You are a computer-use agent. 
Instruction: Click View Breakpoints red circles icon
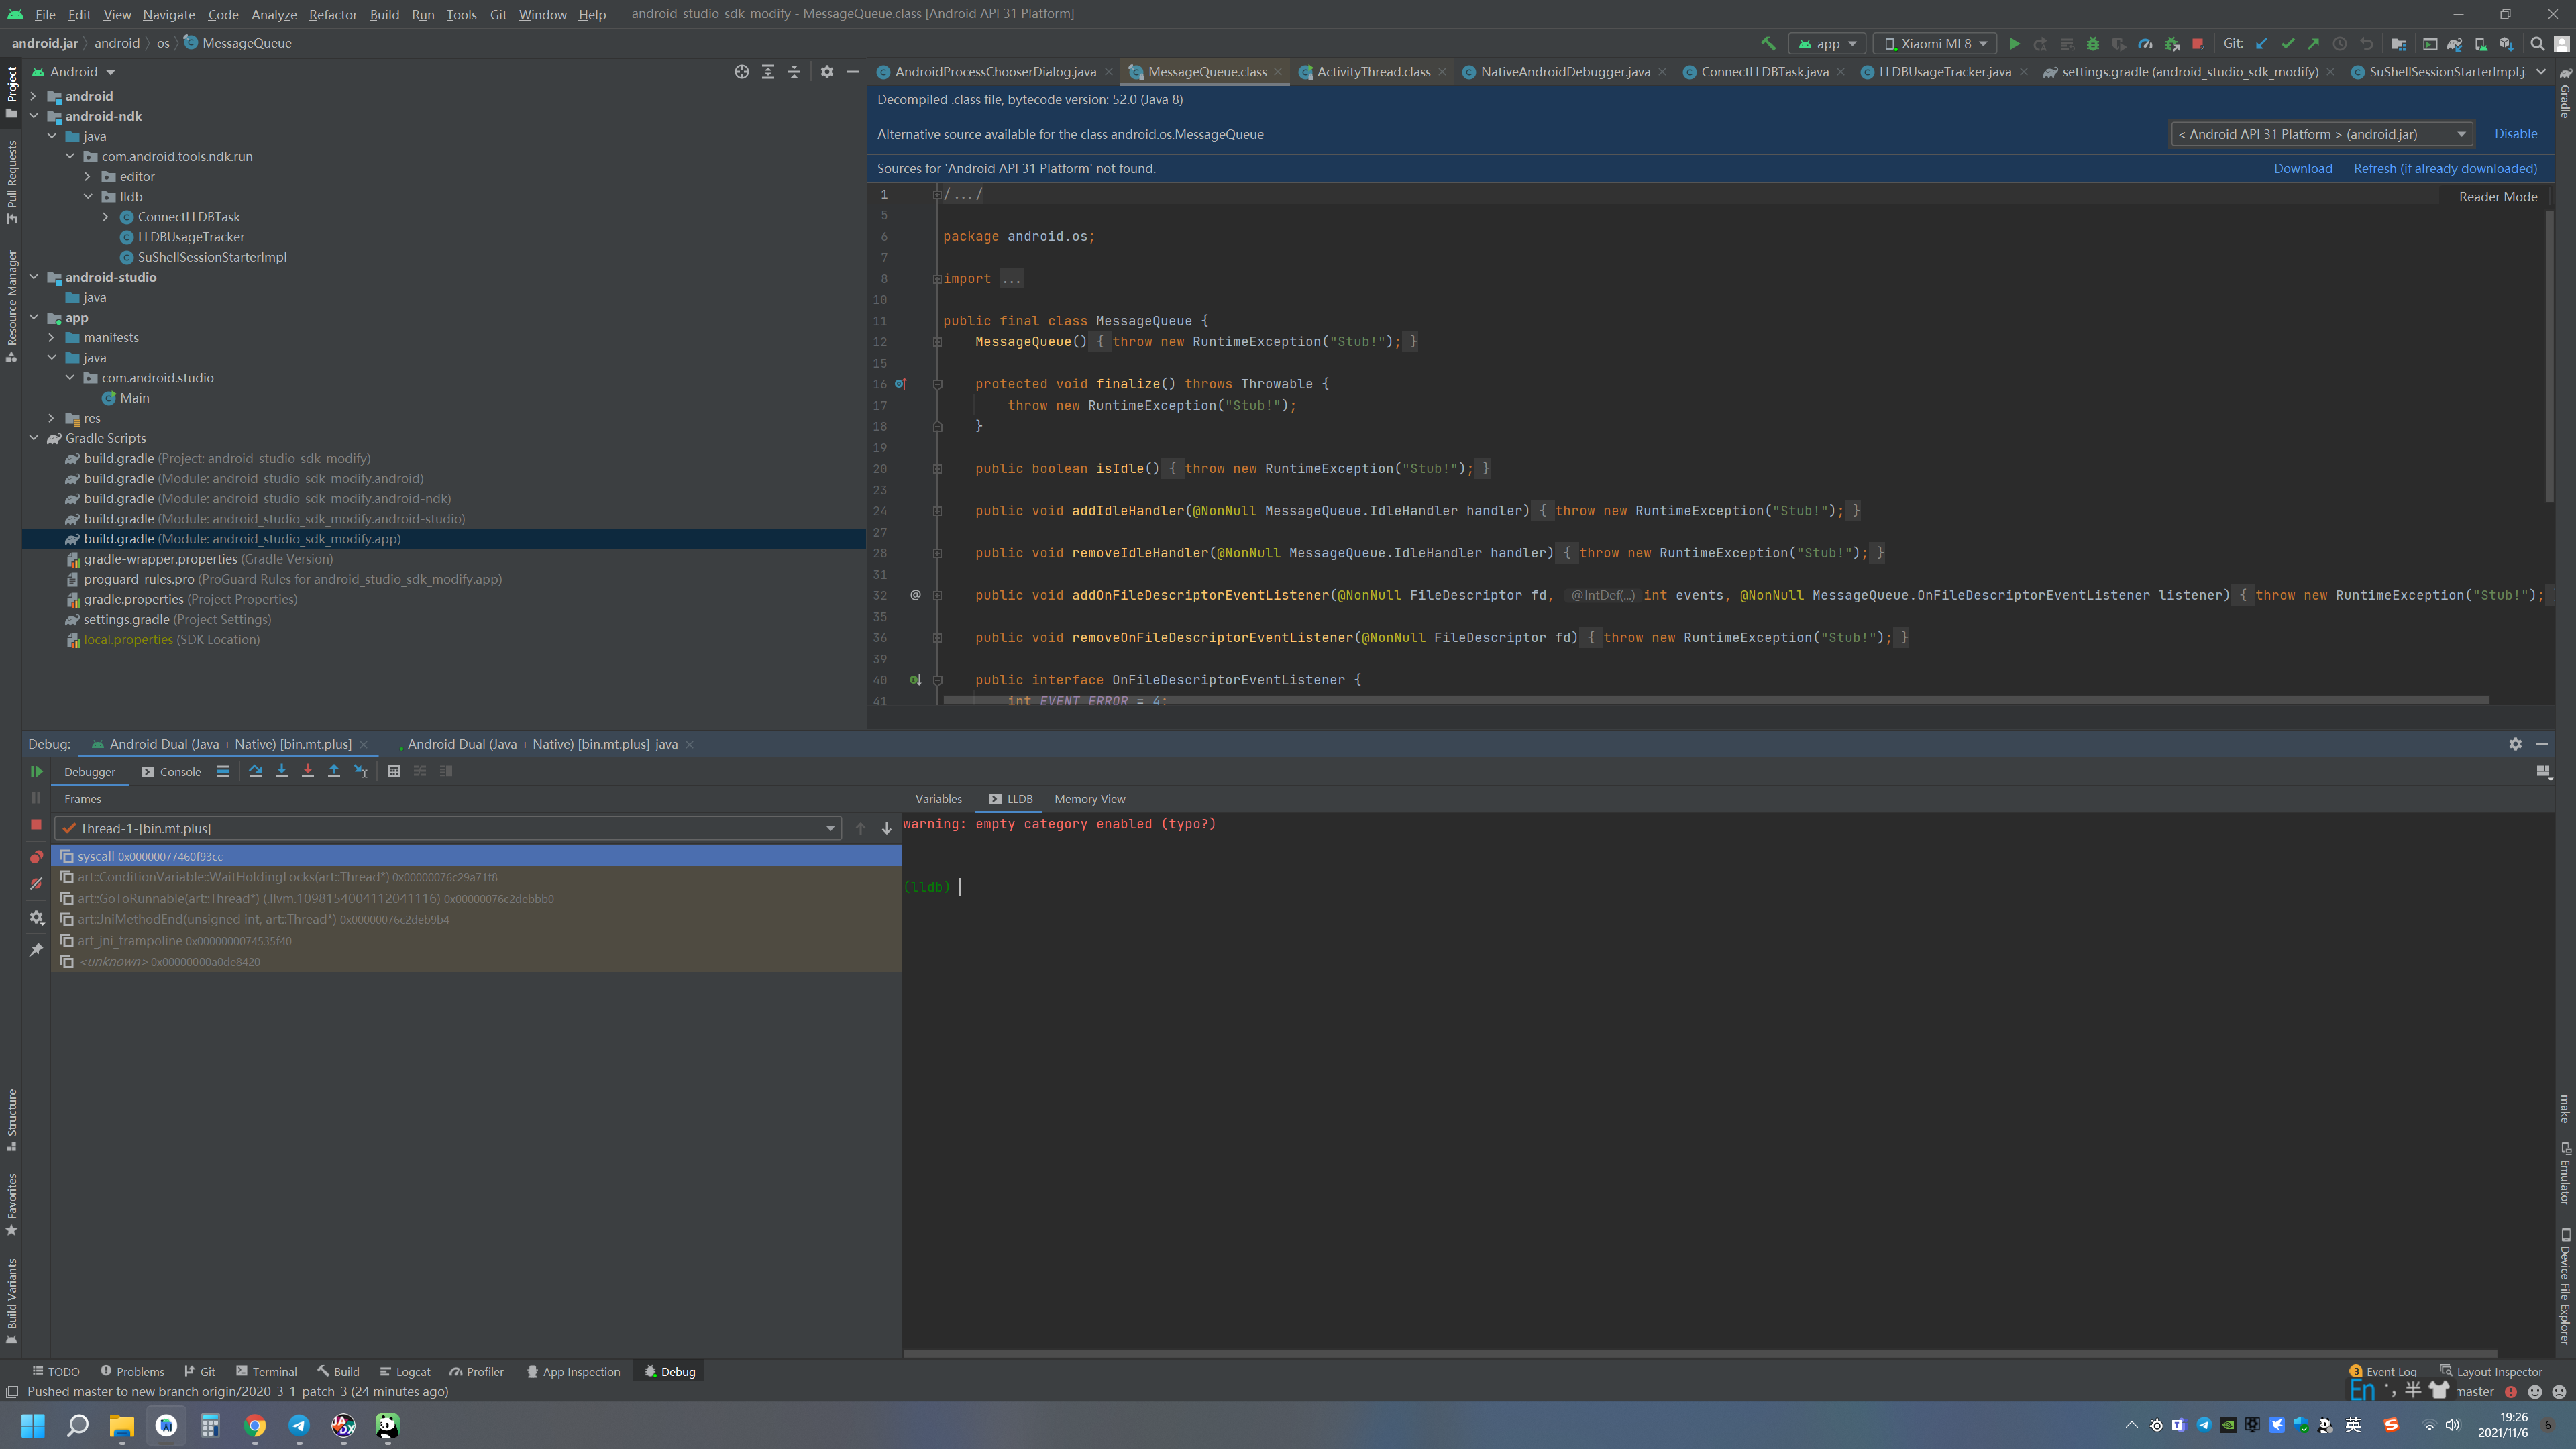coord(36,857)
